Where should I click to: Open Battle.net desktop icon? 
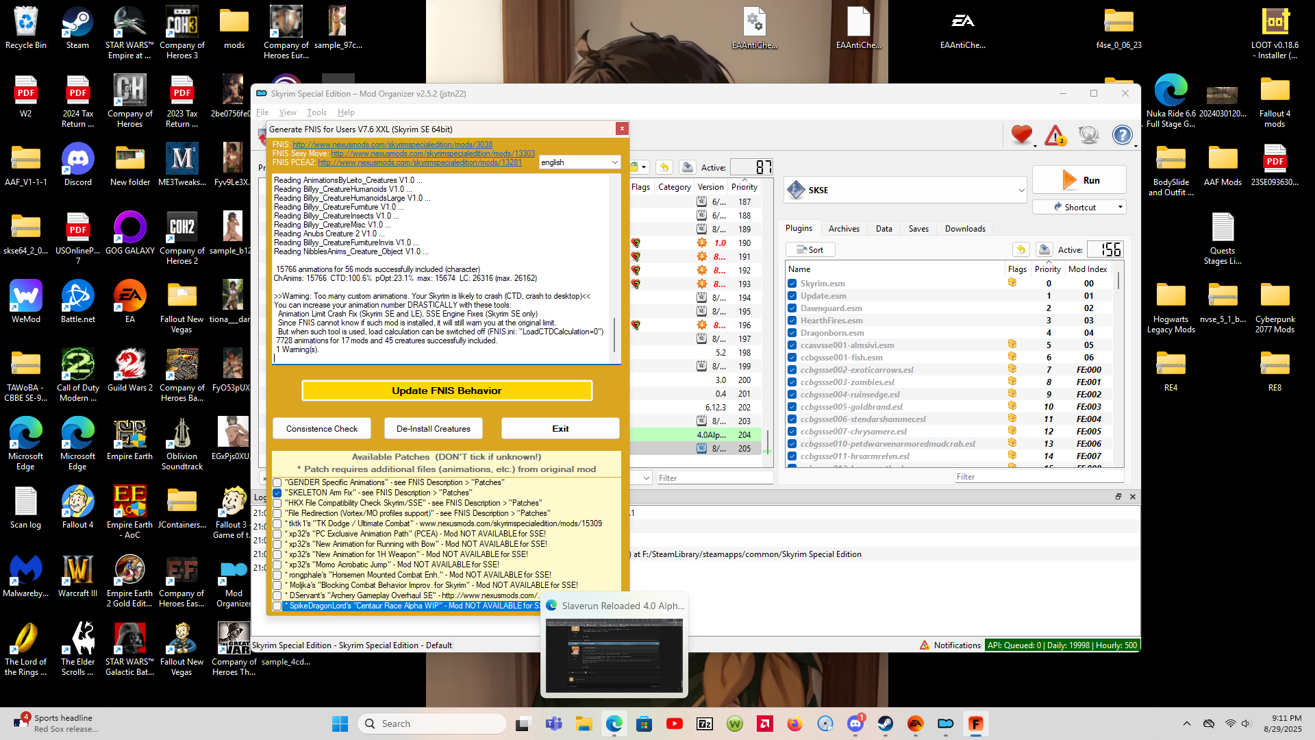coord(77,302)
